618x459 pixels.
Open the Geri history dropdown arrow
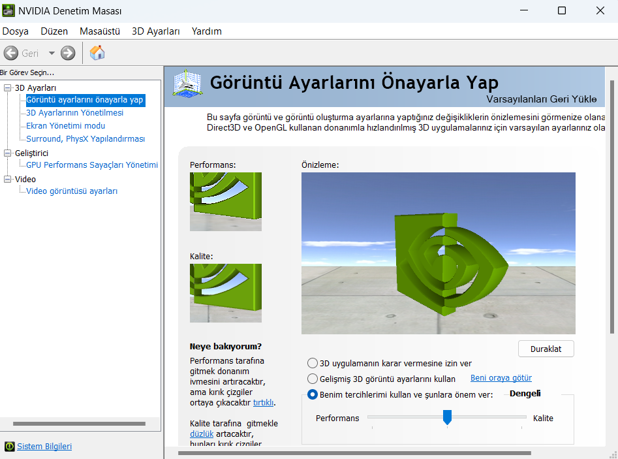click(52, 53)
